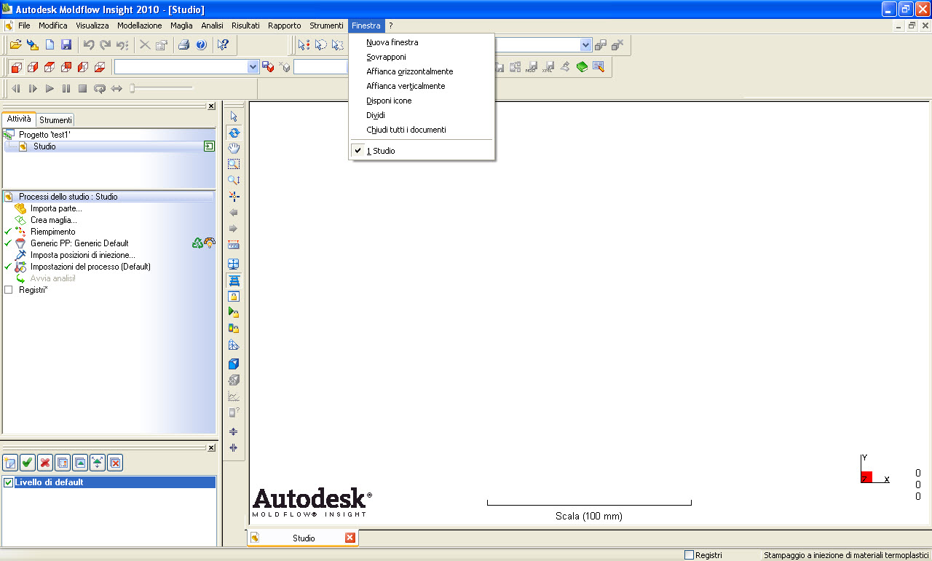Open project folder icon in toolbar
932x561 pixels.
15,45
